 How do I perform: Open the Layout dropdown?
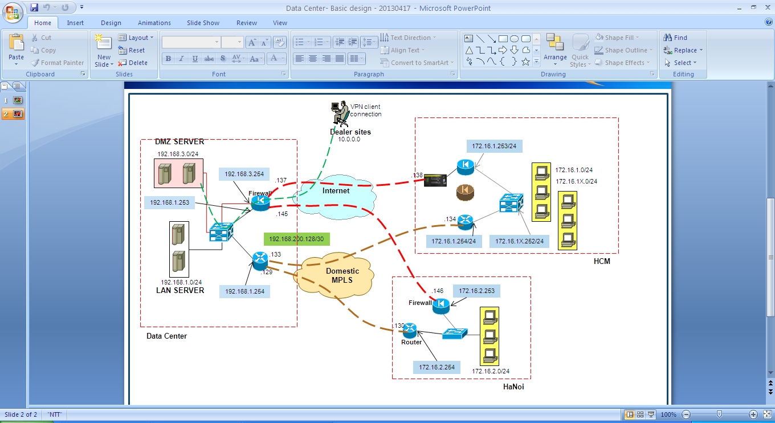[x=137, y=38]
